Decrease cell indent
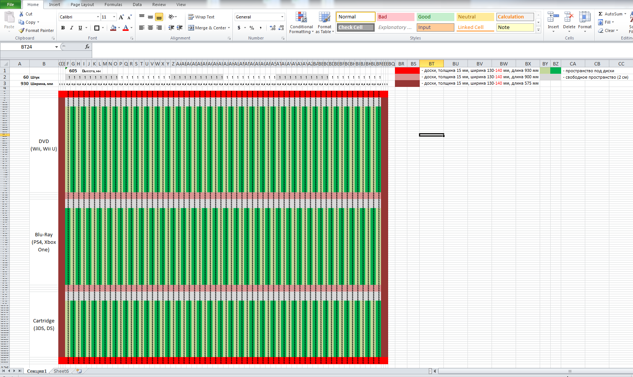Viewport: 633px width, 377px height. [171, 28]
